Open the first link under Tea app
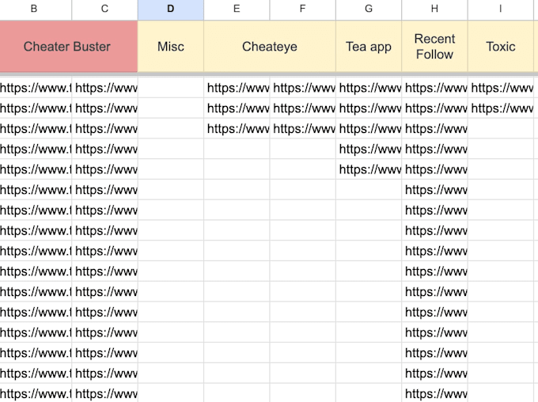 [370, 88]
